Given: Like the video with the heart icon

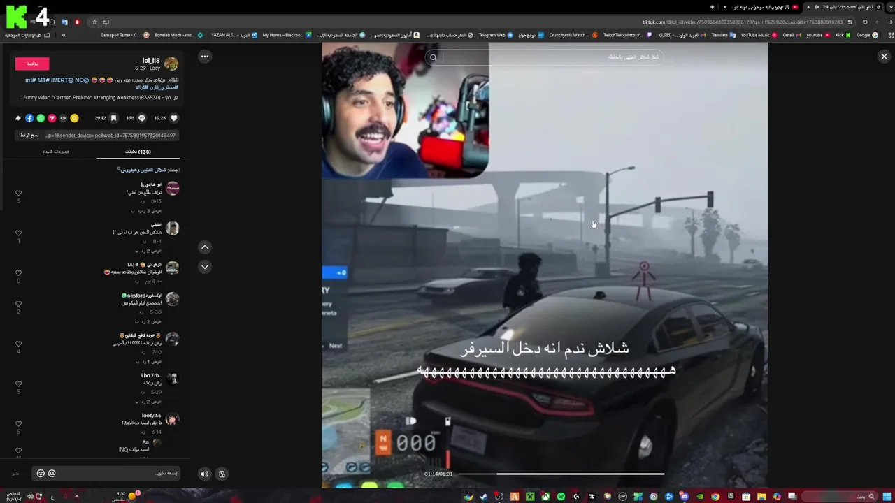Looking at the screenshot, I should coord(174,118).
